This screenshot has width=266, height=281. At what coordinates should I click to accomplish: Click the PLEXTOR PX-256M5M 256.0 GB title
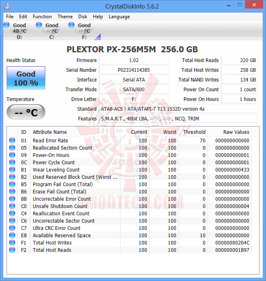pos(132,49)
